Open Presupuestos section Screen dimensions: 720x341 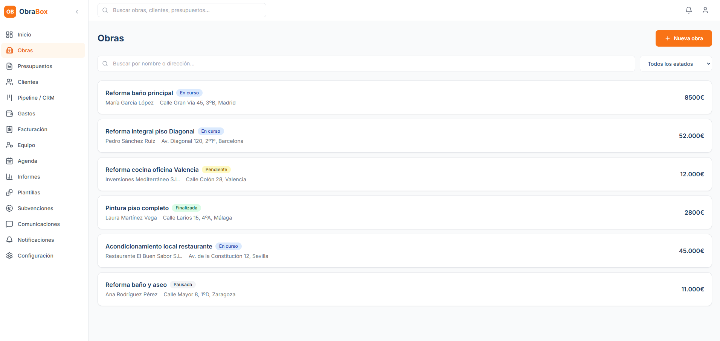click(x=43, y=66)
